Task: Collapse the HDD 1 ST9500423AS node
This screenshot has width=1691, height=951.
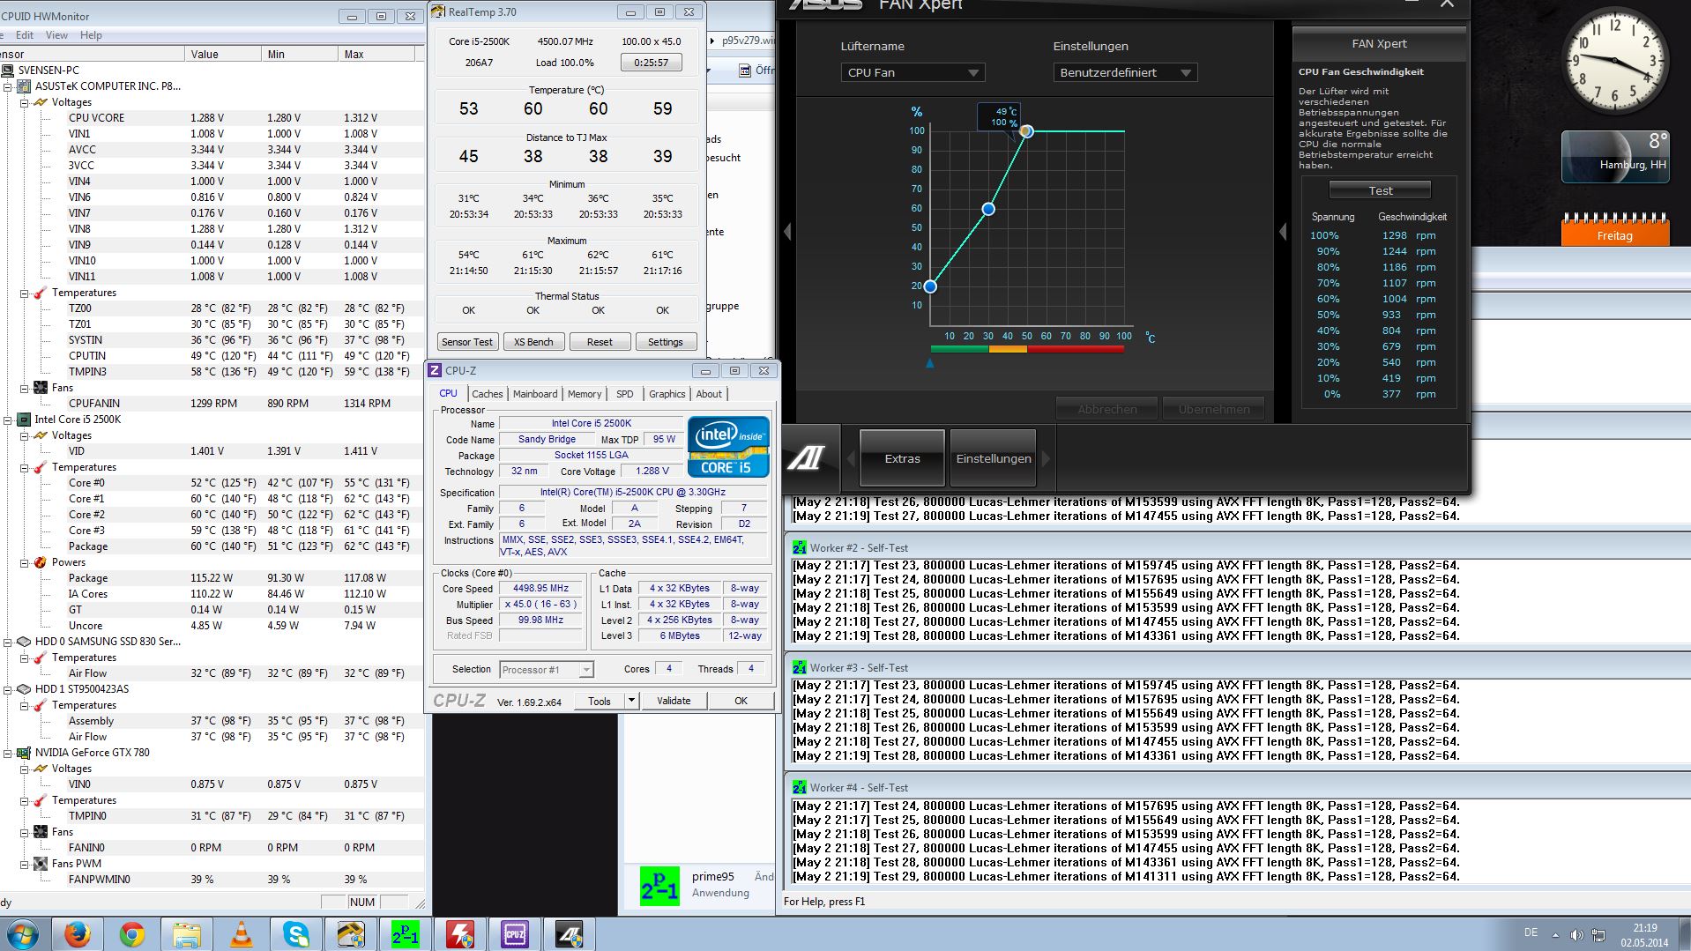Action: [x=8, y=689]
